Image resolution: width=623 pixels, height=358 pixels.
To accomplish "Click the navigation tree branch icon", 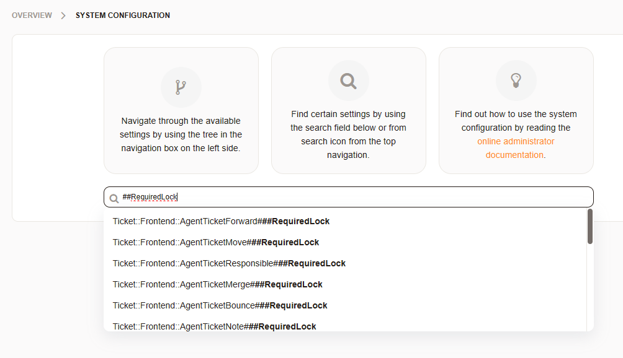I will [x=181, y=87].
